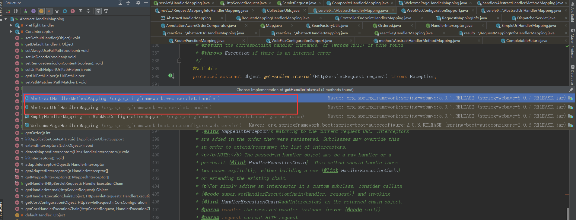Switch to WebMvcConfigurationSupport.java tab

(x=437, y=11)
